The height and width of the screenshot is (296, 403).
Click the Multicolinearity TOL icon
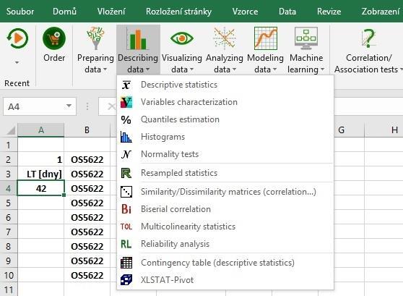[x=126, y=227]
